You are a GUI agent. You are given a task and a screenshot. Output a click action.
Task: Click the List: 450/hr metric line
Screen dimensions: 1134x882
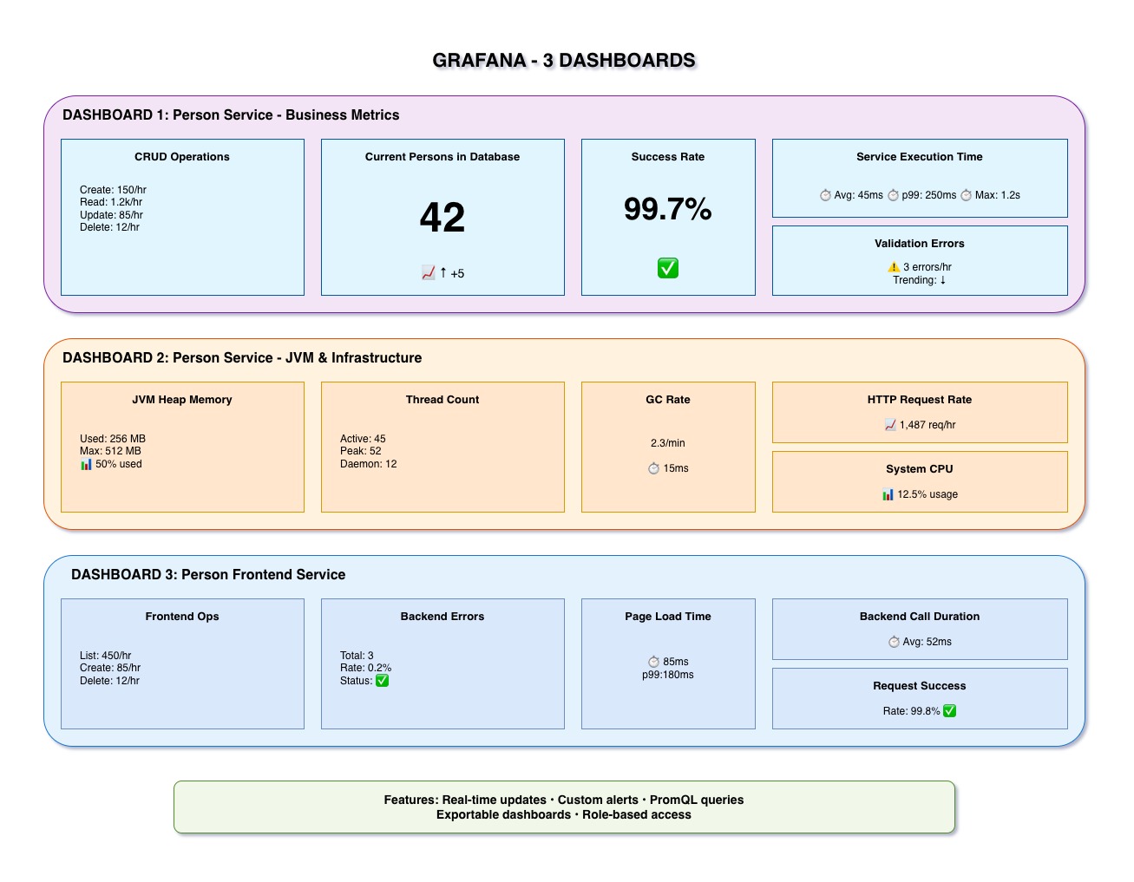tap(106, 656)
